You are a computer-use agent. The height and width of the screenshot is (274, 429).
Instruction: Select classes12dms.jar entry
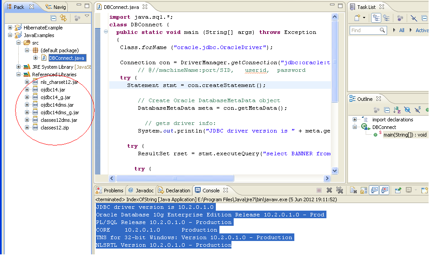[x=59, y=120]
